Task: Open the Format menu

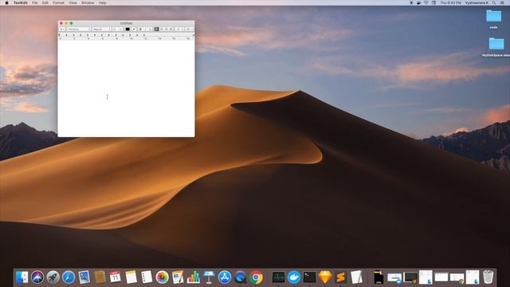Action: coord(58,2)
